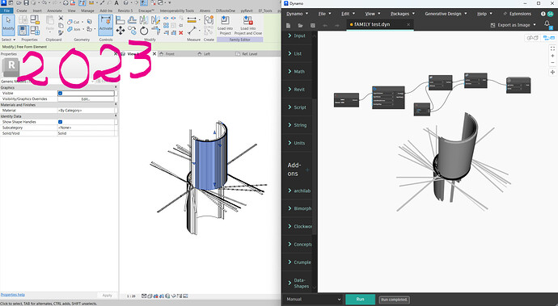Select the Rotate tool in the Modify panel
Screen dimensions: 558x306
coord(144,31)
